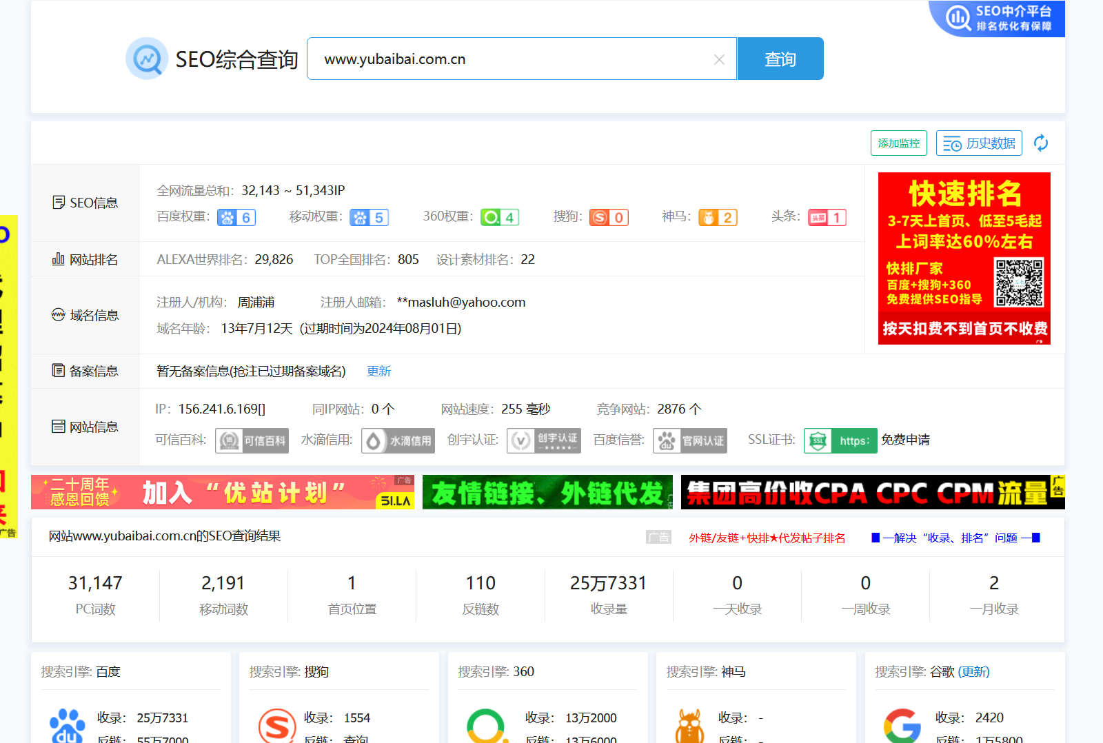Screen dimensions: 1103x743
Task: Click the refresh icon beside 历史数据
Action: [x=1041, y=143]
